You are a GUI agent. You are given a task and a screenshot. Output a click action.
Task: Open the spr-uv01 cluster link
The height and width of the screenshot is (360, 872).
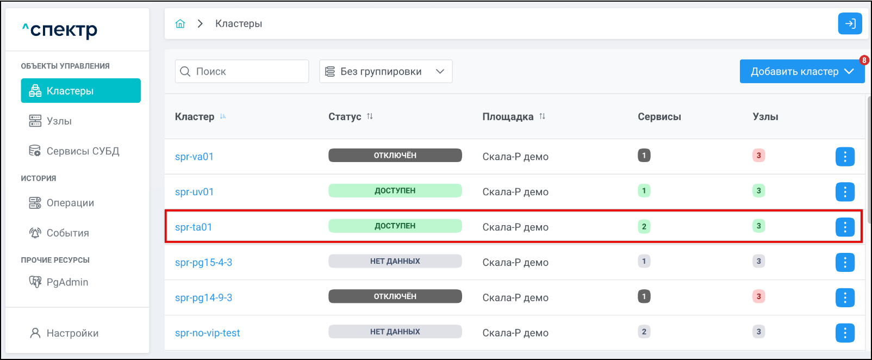pos(194,192)
